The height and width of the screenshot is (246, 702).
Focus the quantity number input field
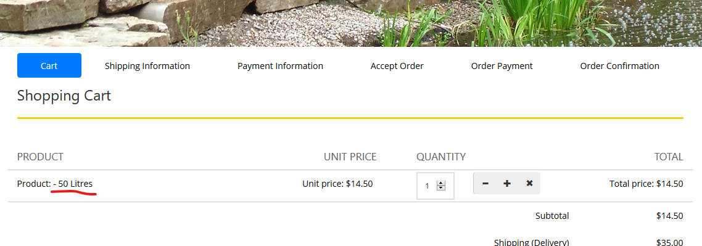pos(435,186)
